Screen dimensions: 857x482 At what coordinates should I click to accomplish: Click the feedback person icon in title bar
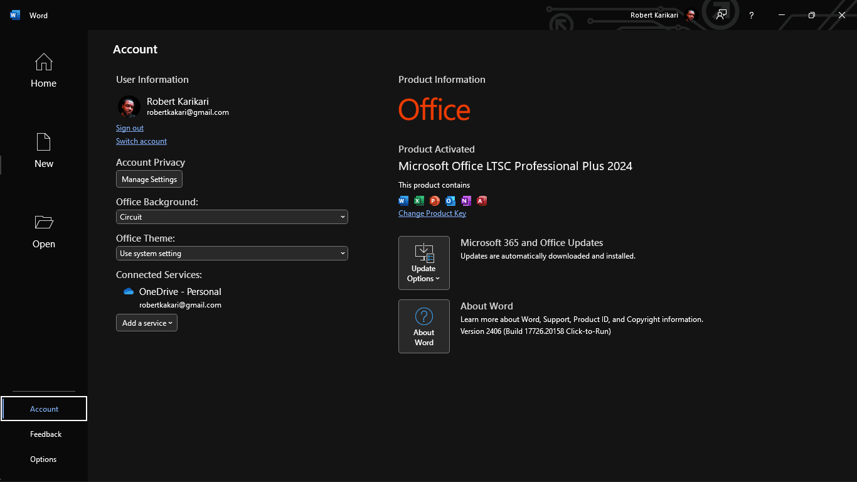721,15
